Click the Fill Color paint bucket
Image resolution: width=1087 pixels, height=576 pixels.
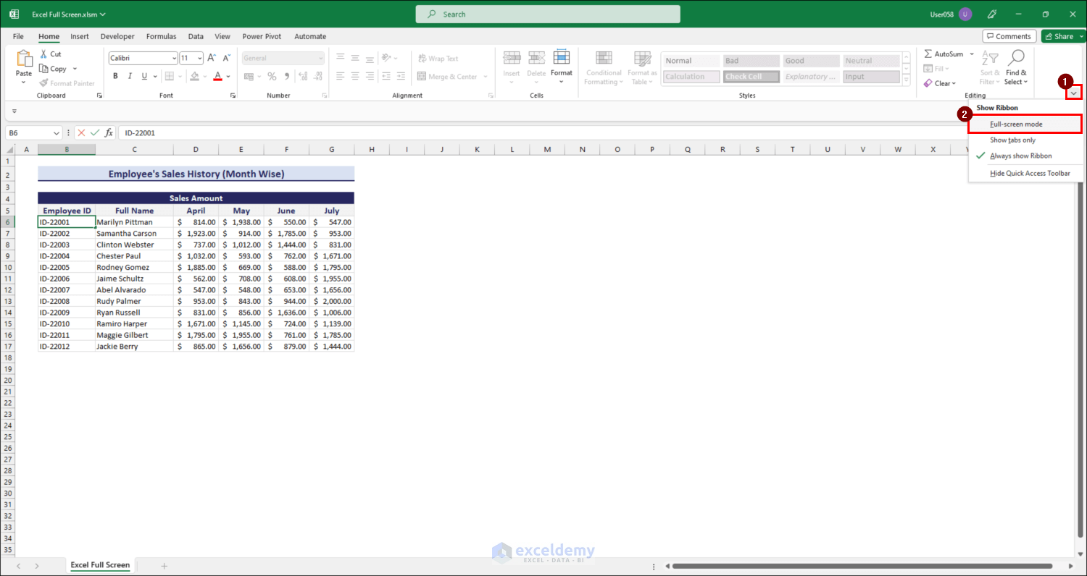[194, 76]
